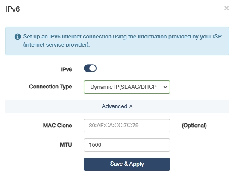Click into the MTU field showing 1500
235x182 pixels.
[x=127, y=145]
